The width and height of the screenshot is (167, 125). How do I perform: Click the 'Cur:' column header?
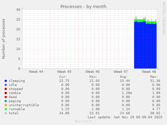pyautogui.click(x=63, y=77)
